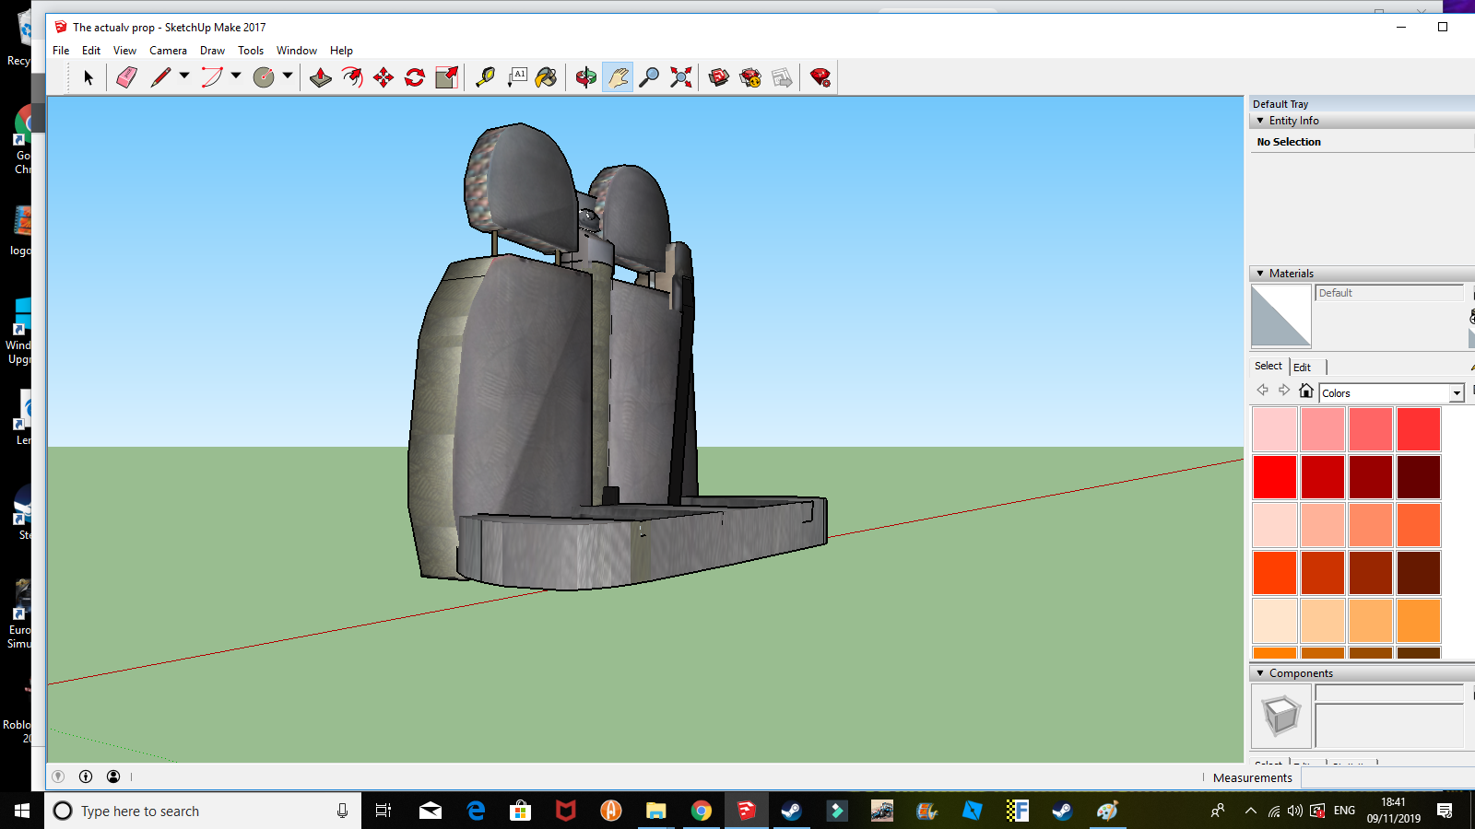Activate the Scale tool
This screenshot has height=829, width=1475.
pyautogui.click(x=446, y=77)
